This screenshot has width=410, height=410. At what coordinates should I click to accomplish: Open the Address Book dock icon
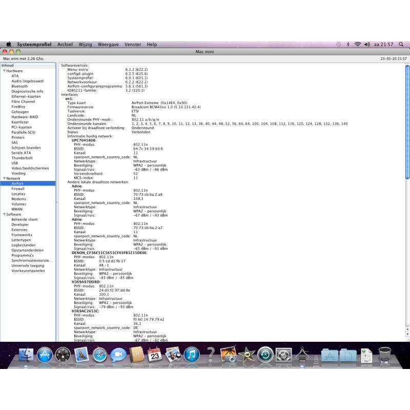136,355
